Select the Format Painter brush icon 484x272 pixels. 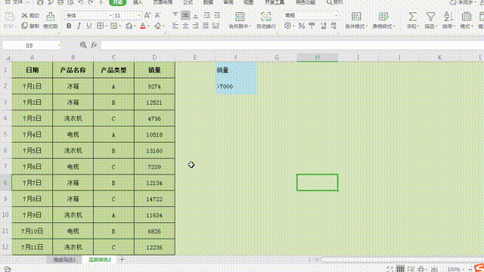(x=51, y=17)
